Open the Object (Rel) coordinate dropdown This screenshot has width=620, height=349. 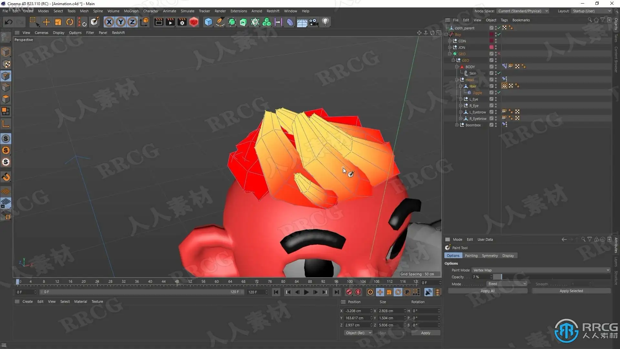pyautogui.click(x=358, y=333)
